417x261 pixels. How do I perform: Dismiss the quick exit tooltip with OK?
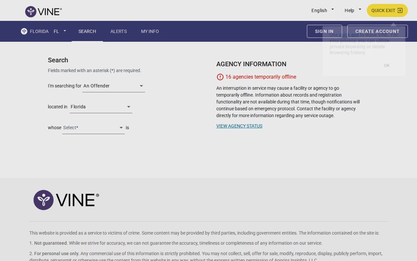pyautogui.click(x=387, y=66)
